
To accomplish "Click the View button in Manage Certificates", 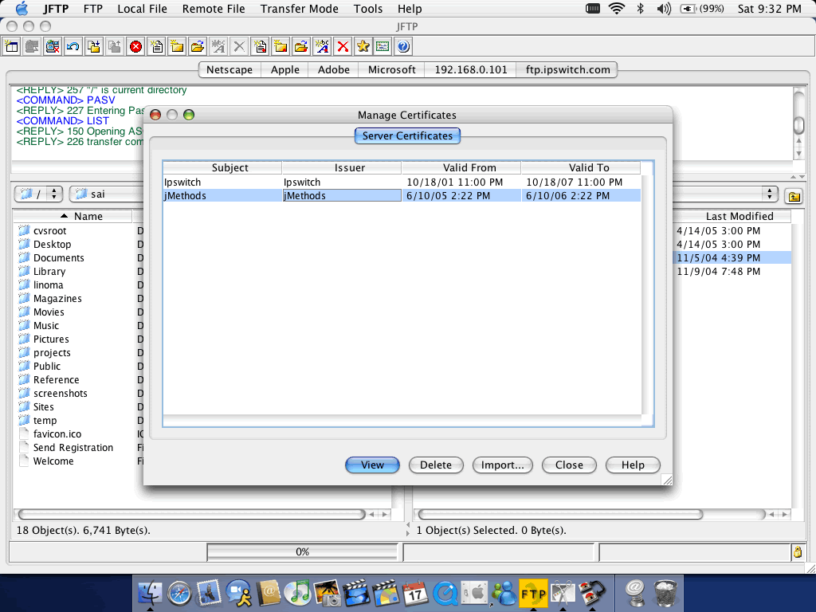I will point(373,465).
